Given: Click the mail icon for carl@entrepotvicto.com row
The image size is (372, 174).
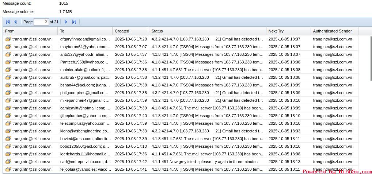Looking at the screenshot, I should (x=8, y=162).
